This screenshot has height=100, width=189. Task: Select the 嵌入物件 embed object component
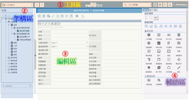coord(159,69)
